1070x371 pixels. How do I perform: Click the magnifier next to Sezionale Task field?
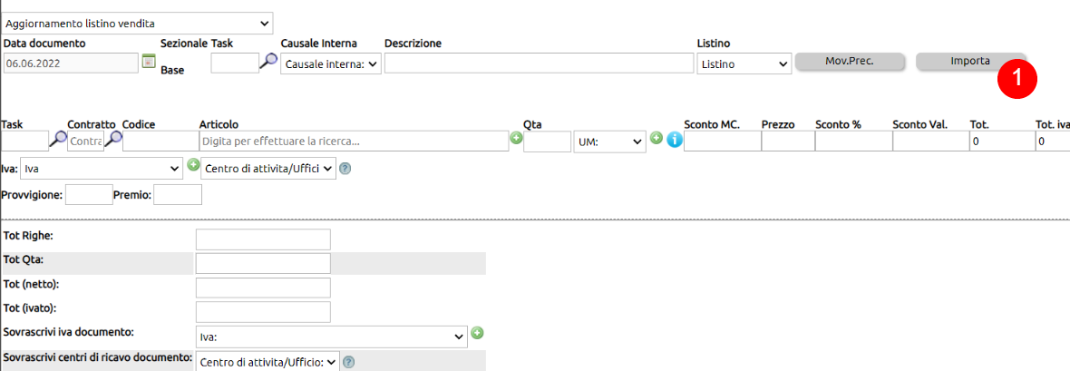pyautogui.click(x=269, y=62)
